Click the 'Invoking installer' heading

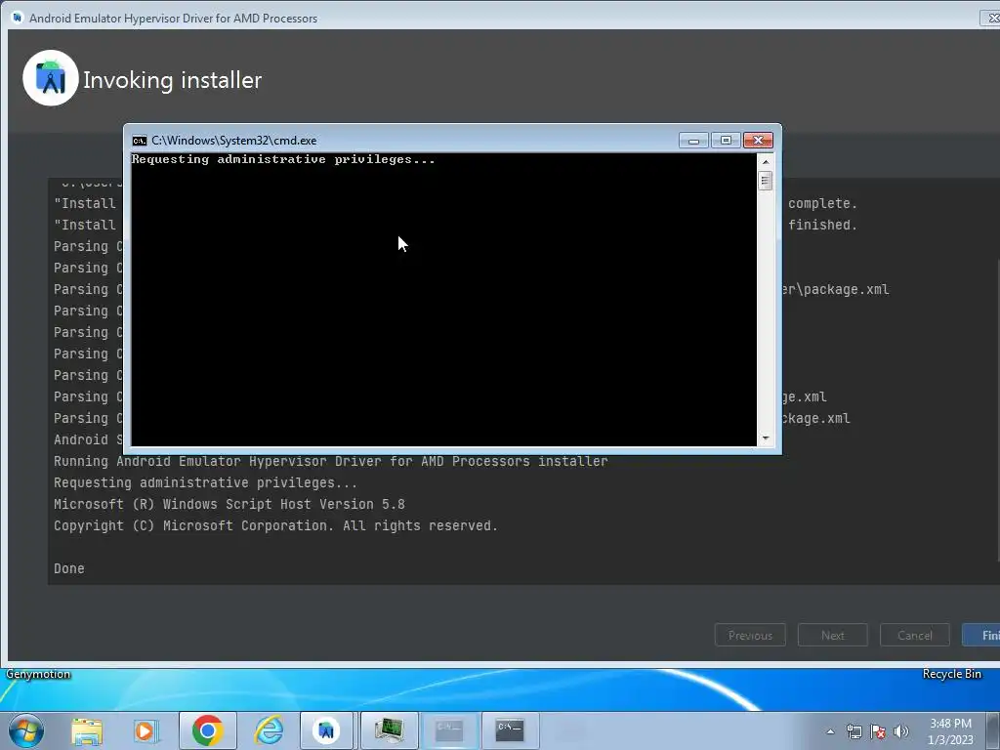172,80
